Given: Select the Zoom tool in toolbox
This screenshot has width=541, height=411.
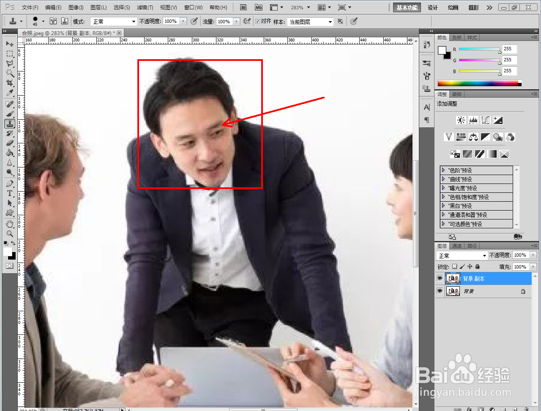Looking at the screenshot, I should 10,233.
